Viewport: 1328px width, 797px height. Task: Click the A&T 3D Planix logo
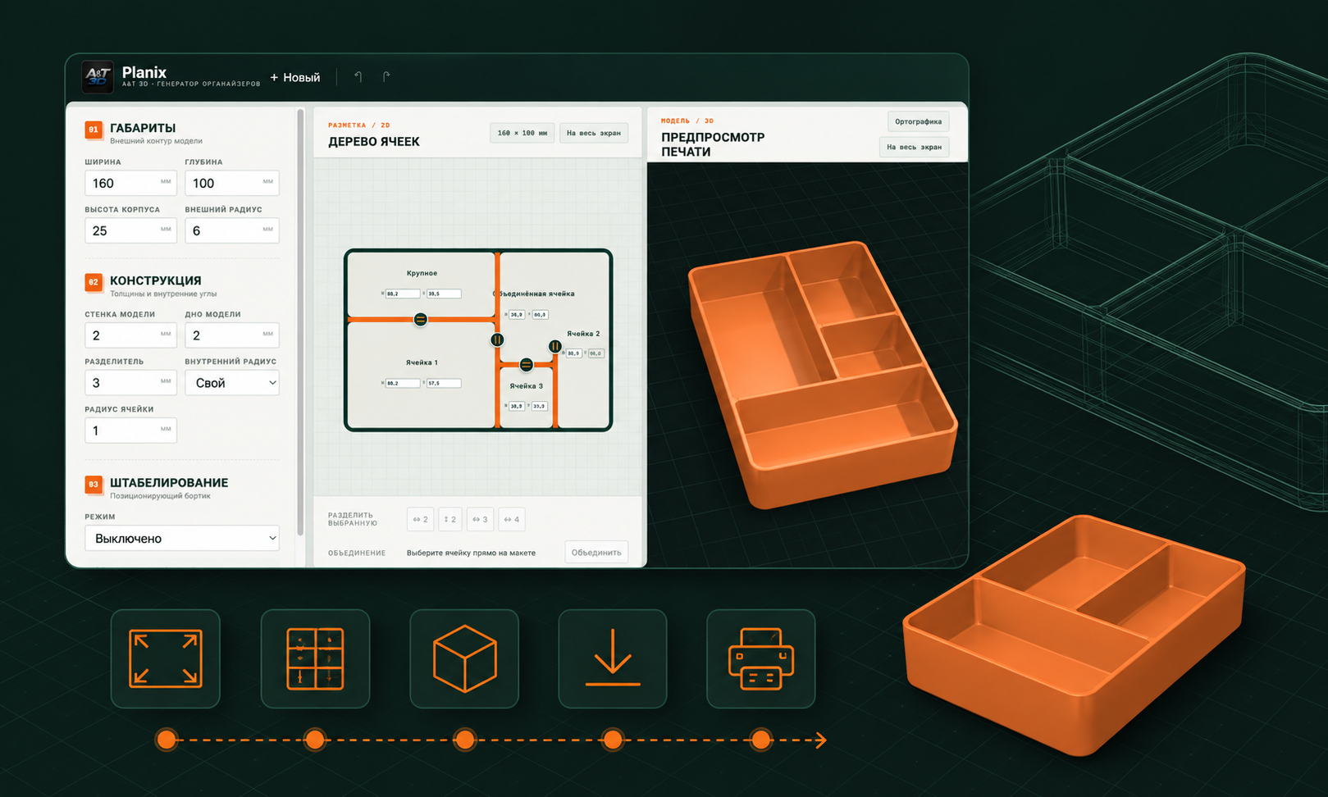click(98, 77)
